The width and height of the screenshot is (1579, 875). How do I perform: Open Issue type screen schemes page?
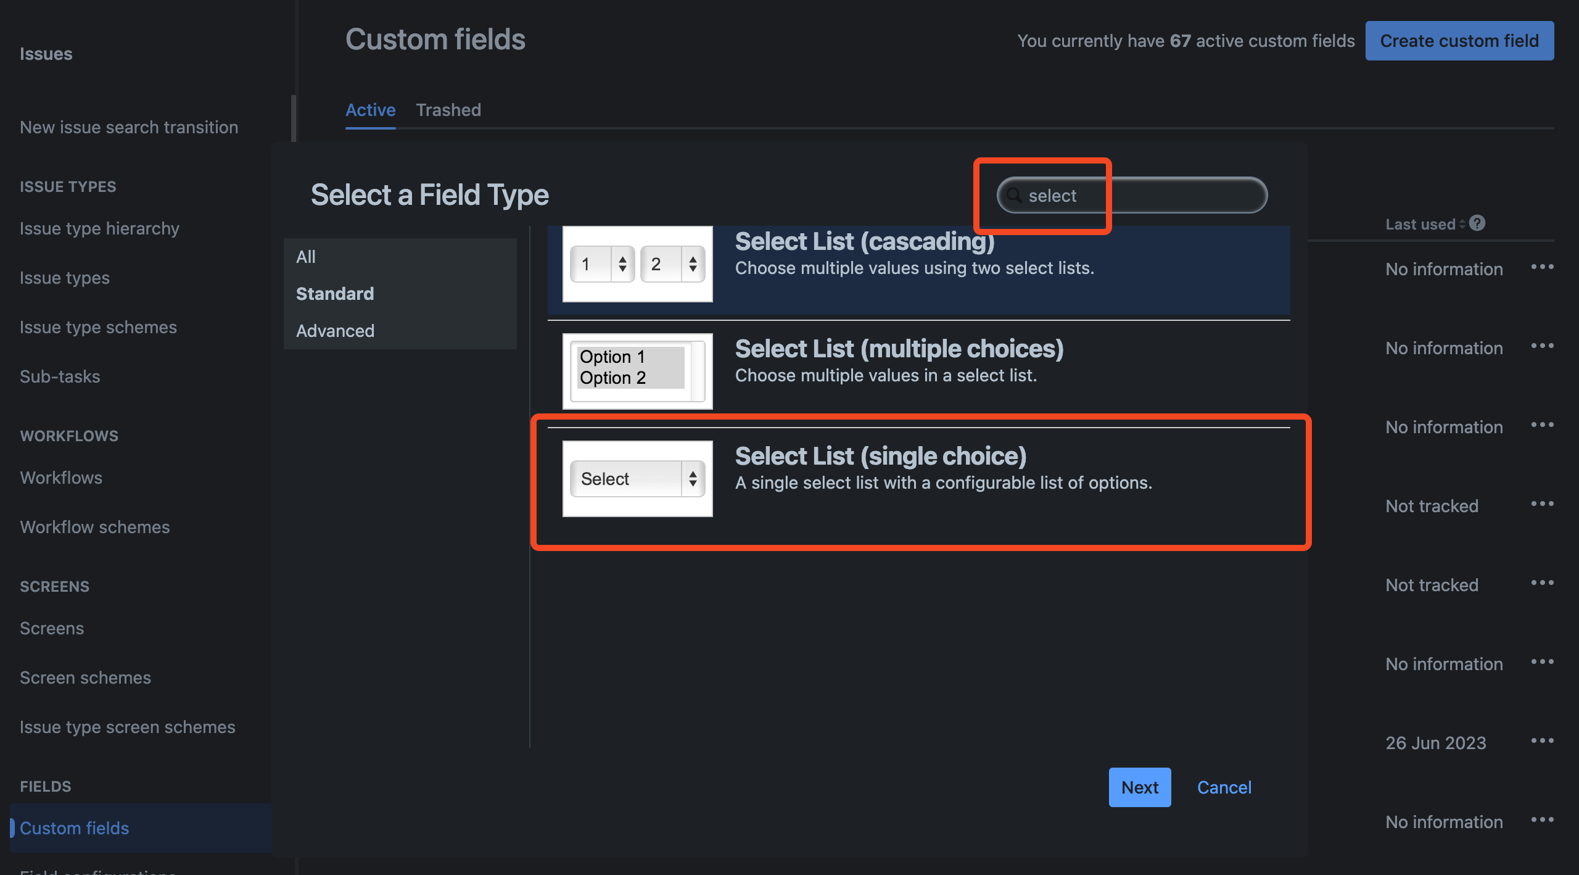pos(128,727)
